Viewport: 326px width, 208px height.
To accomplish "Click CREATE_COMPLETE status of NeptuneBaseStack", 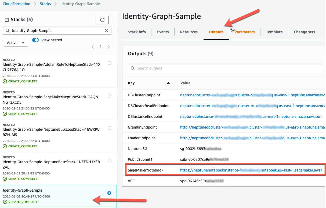I will pyautogui.click(x=23, y=179).
